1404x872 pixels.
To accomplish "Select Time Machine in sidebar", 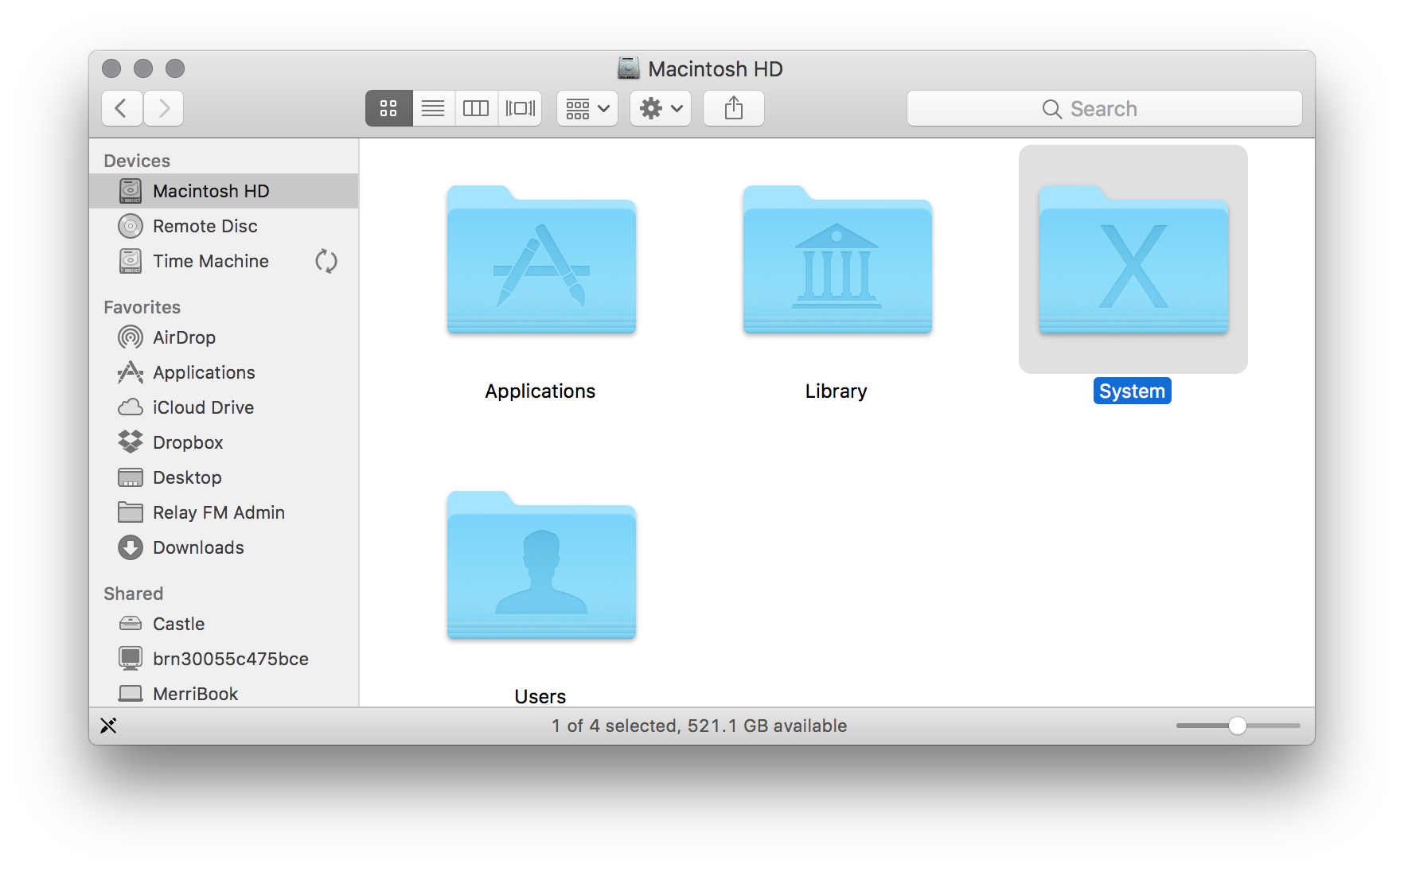I will (224, 261).
